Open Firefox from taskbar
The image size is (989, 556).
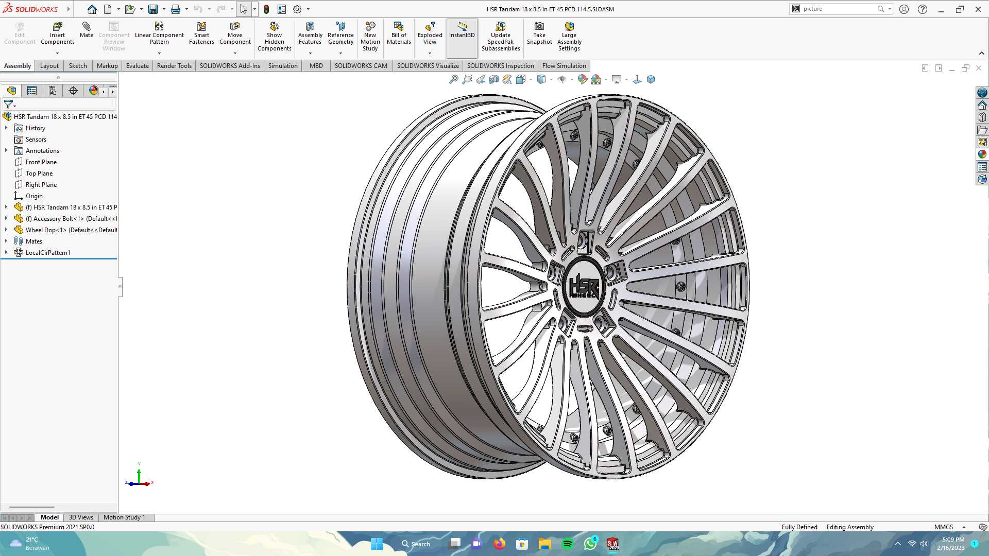(x=499, y=544)
